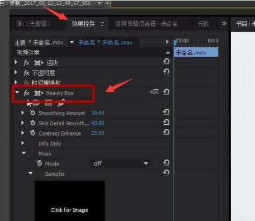
Task: Toggle the Beauty Box fx on/off switch
Action: coord(26,93)
